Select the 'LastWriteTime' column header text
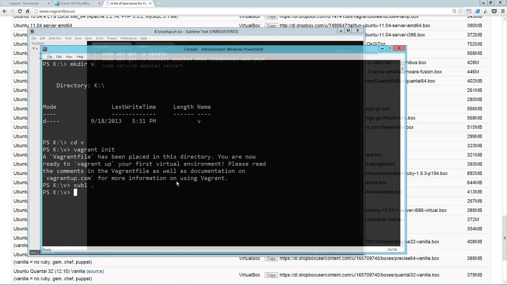The image size is (507, 285). coord(134,107)
